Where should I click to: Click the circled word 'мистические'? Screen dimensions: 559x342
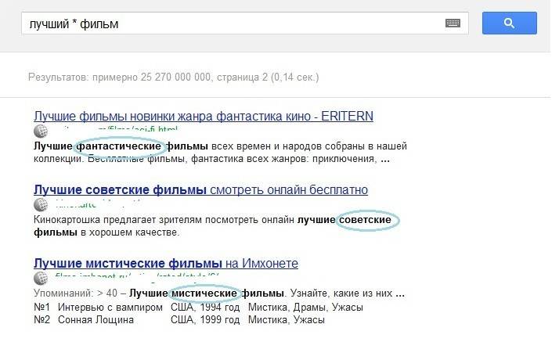[204, 293]
